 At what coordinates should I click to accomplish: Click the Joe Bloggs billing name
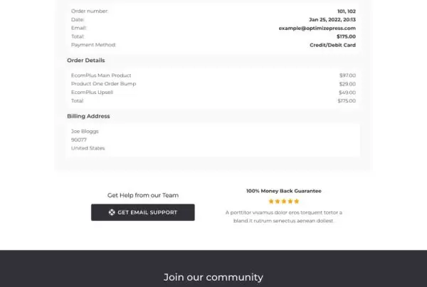(85, 131)
